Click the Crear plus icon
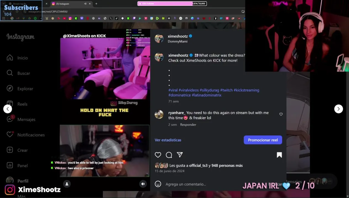Screen dimensions: 349x198 (x=10, y=150)
